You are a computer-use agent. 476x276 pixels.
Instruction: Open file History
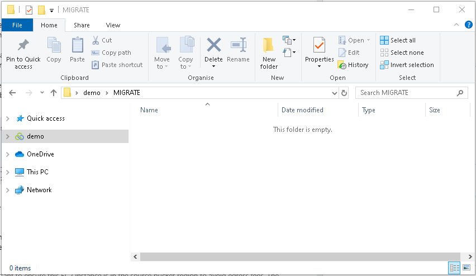click(353, 65)
